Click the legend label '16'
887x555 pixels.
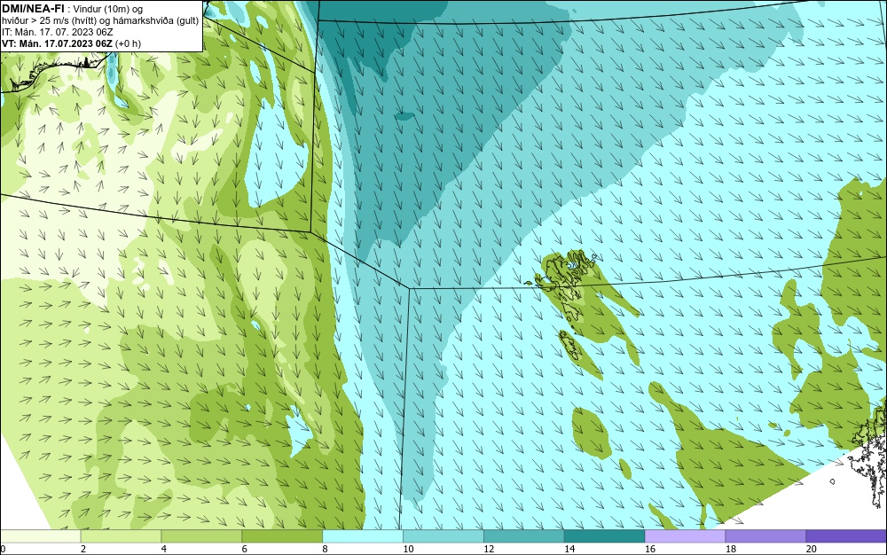[x=650, y=549]
